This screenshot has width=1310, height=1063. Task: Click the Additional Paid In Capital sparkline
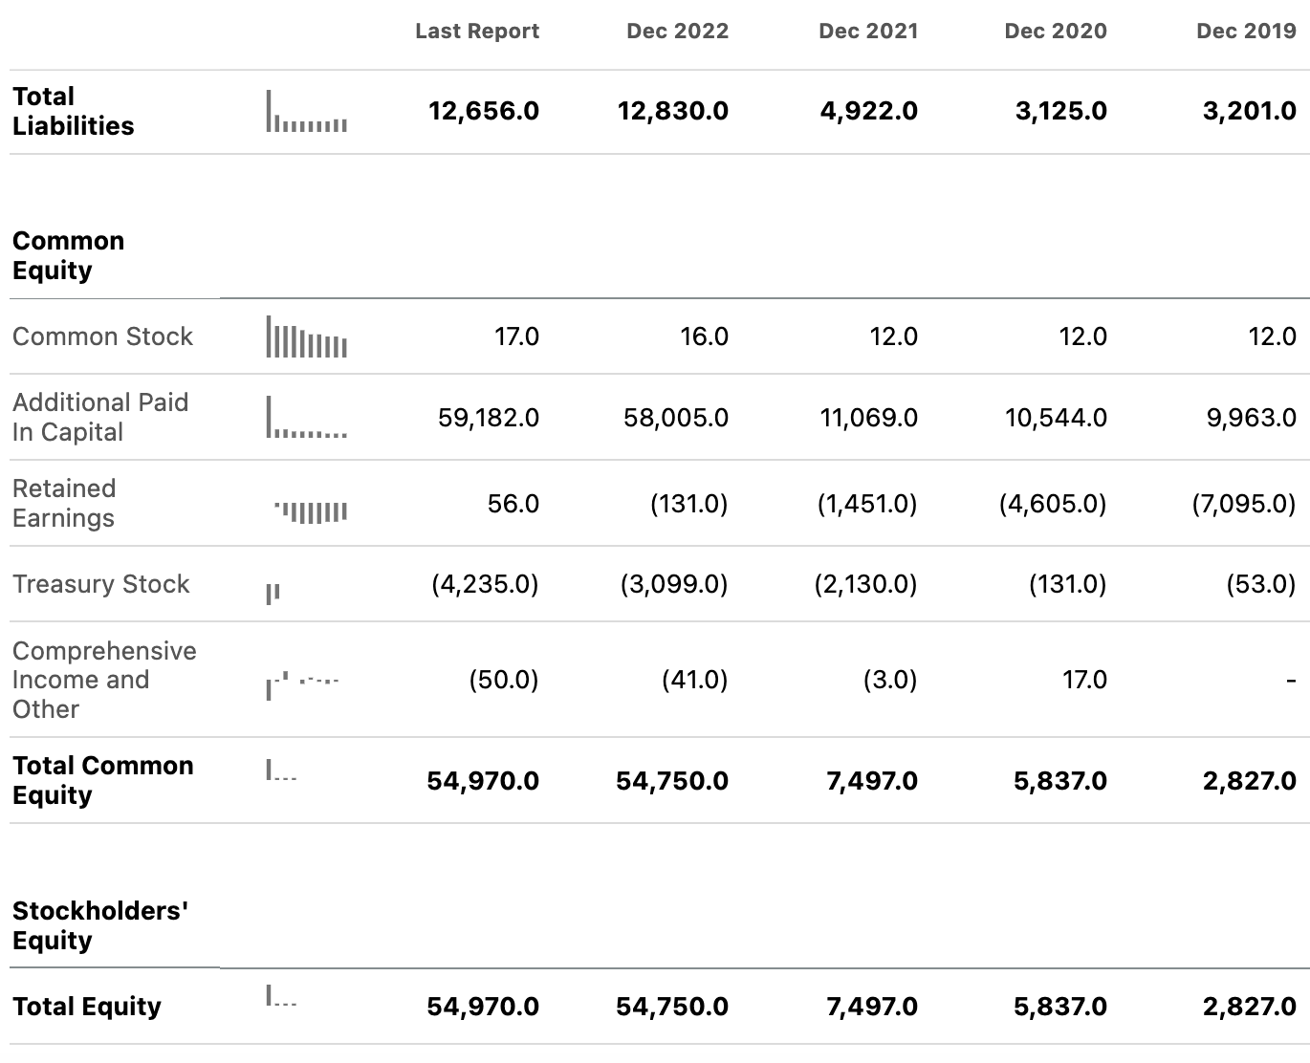(x=307, y=418)
